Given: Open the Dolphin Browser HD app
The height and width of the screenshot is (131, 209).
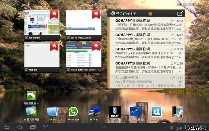Looking at the screenshot, I should click(31, 98).
